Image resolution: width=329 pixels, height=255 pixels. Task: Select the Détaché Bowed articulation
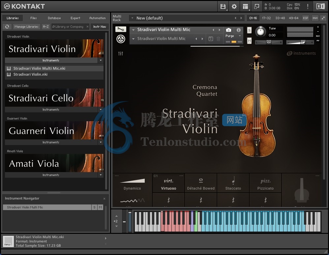[x=201, y=183]
